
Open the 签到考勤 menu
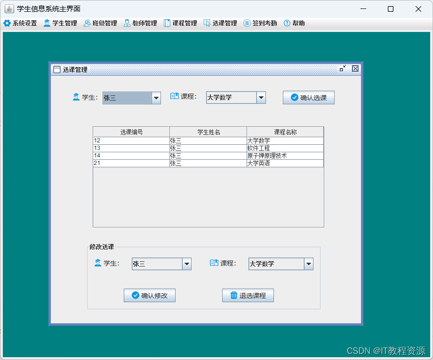point(260,23)
